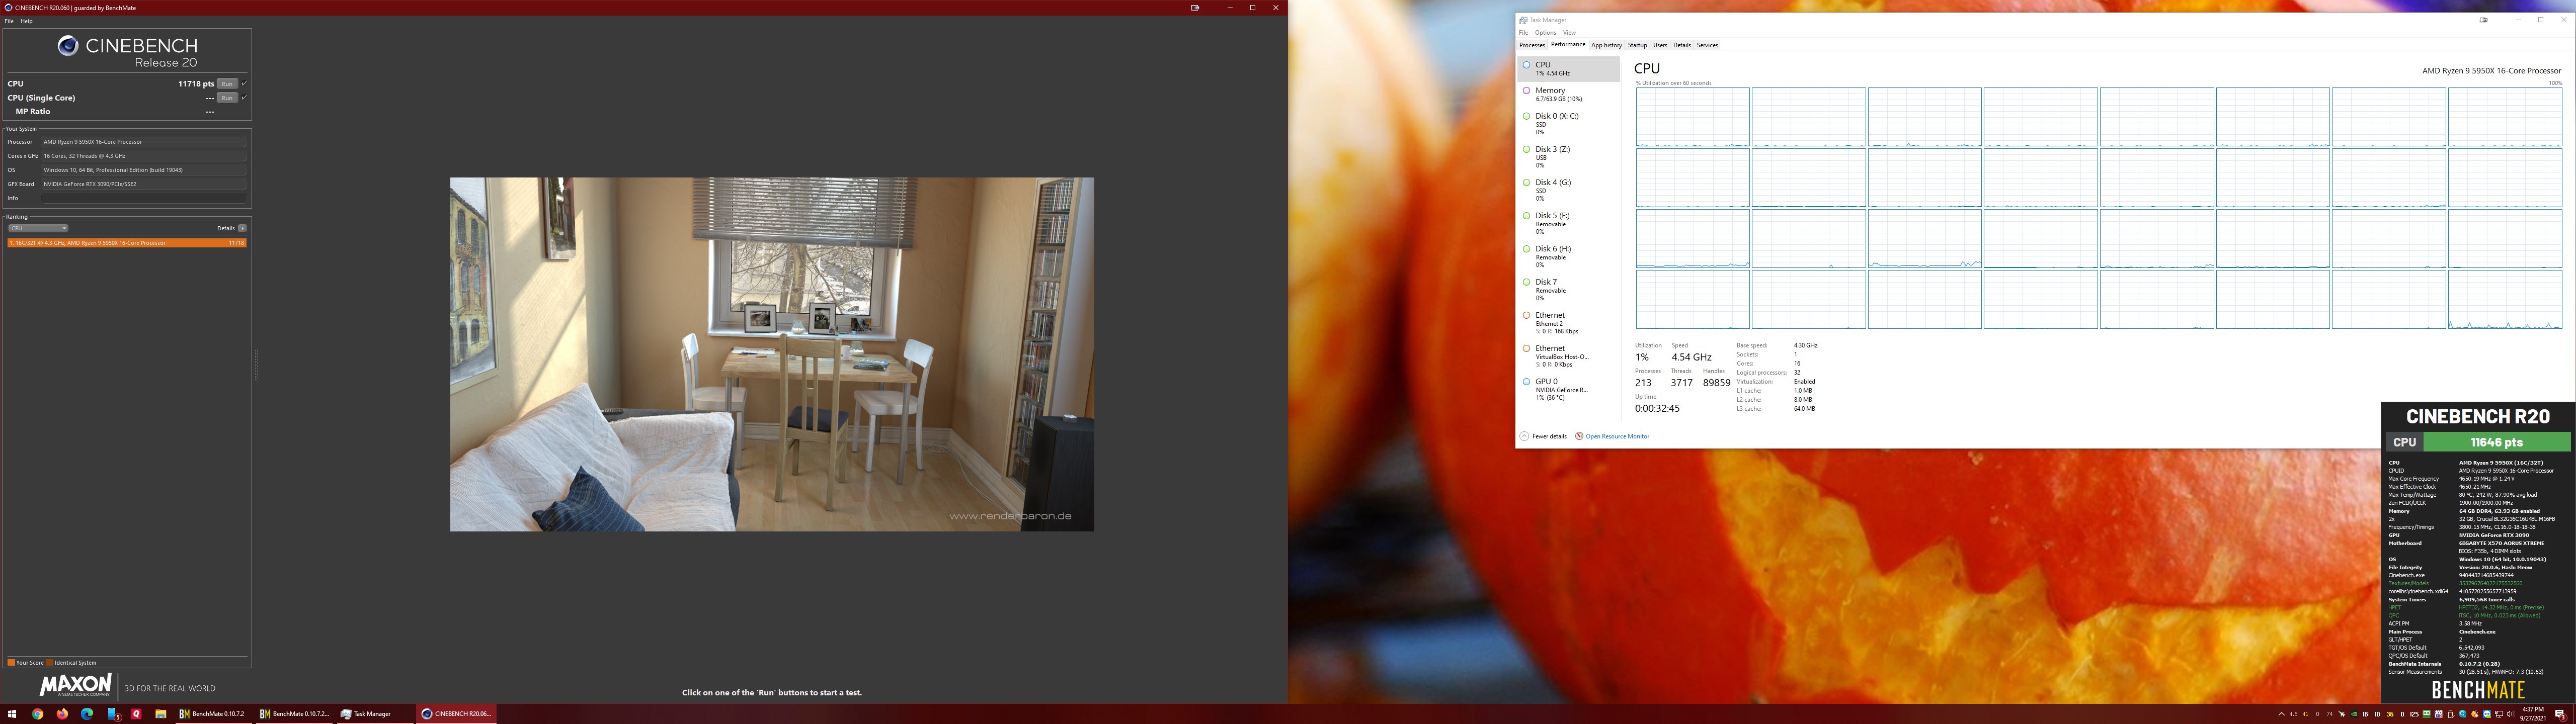Open the Windows Start menu
2576x724 pixels.
click(12, 714)
